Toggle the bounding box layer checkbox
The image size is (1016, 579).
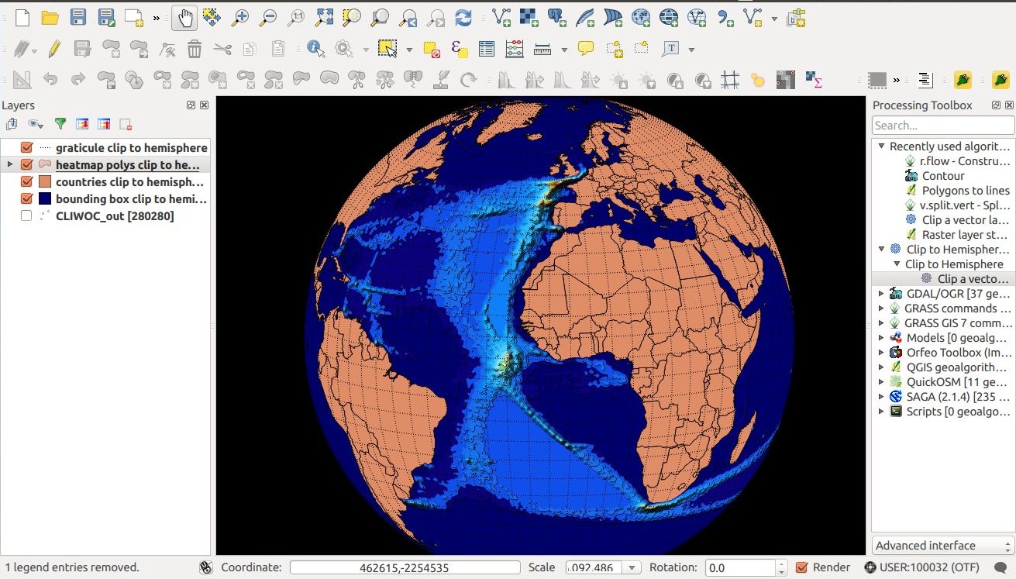tap(26, 198)
